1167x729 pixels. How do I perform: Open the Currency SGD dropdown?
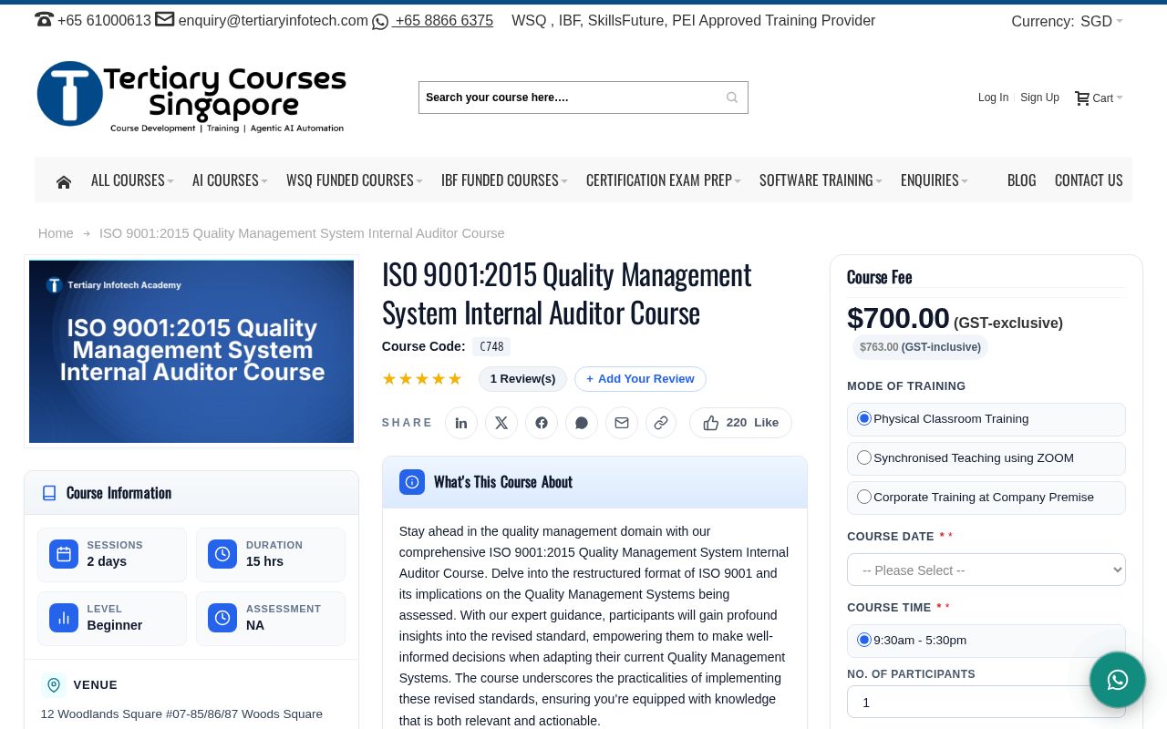1101,21
